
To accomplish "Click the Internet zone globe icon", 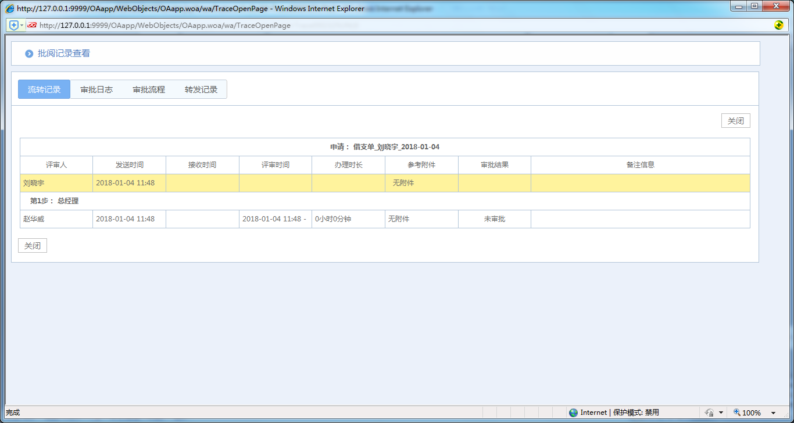I will coord(574,413).
